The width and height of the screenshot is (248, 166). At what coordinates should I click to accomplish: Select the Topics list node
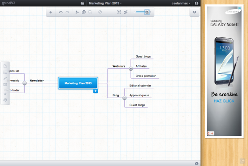coord(13,71)
